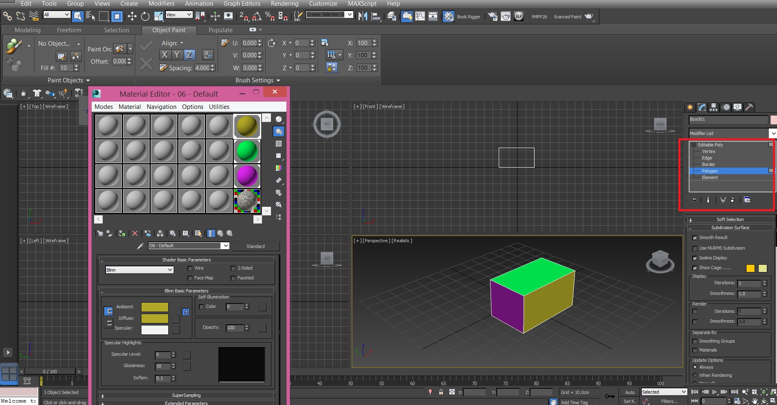Expand Brush Settings dropdown
Image resolution: width=777 pixels, height=405 pixels.
[258, 80]
